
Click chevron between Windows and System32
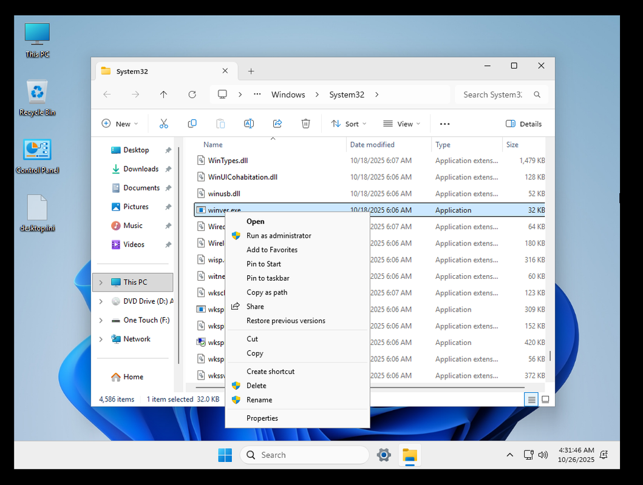(x=317, y=95)
